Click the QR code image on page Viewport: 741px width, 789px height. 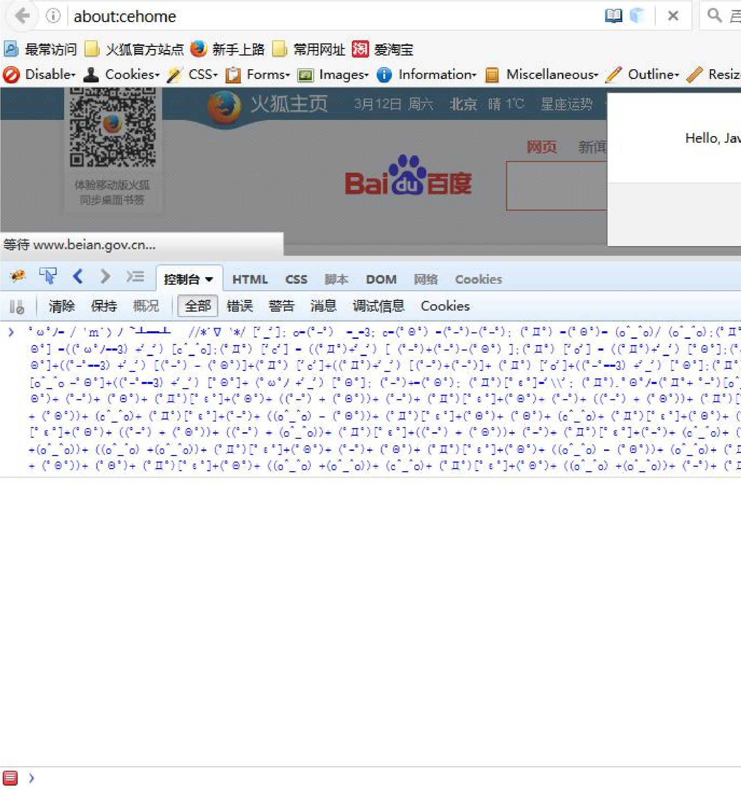pos(113,127)
